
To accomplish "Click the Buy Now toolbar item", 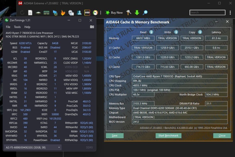I will click(114, 13).
